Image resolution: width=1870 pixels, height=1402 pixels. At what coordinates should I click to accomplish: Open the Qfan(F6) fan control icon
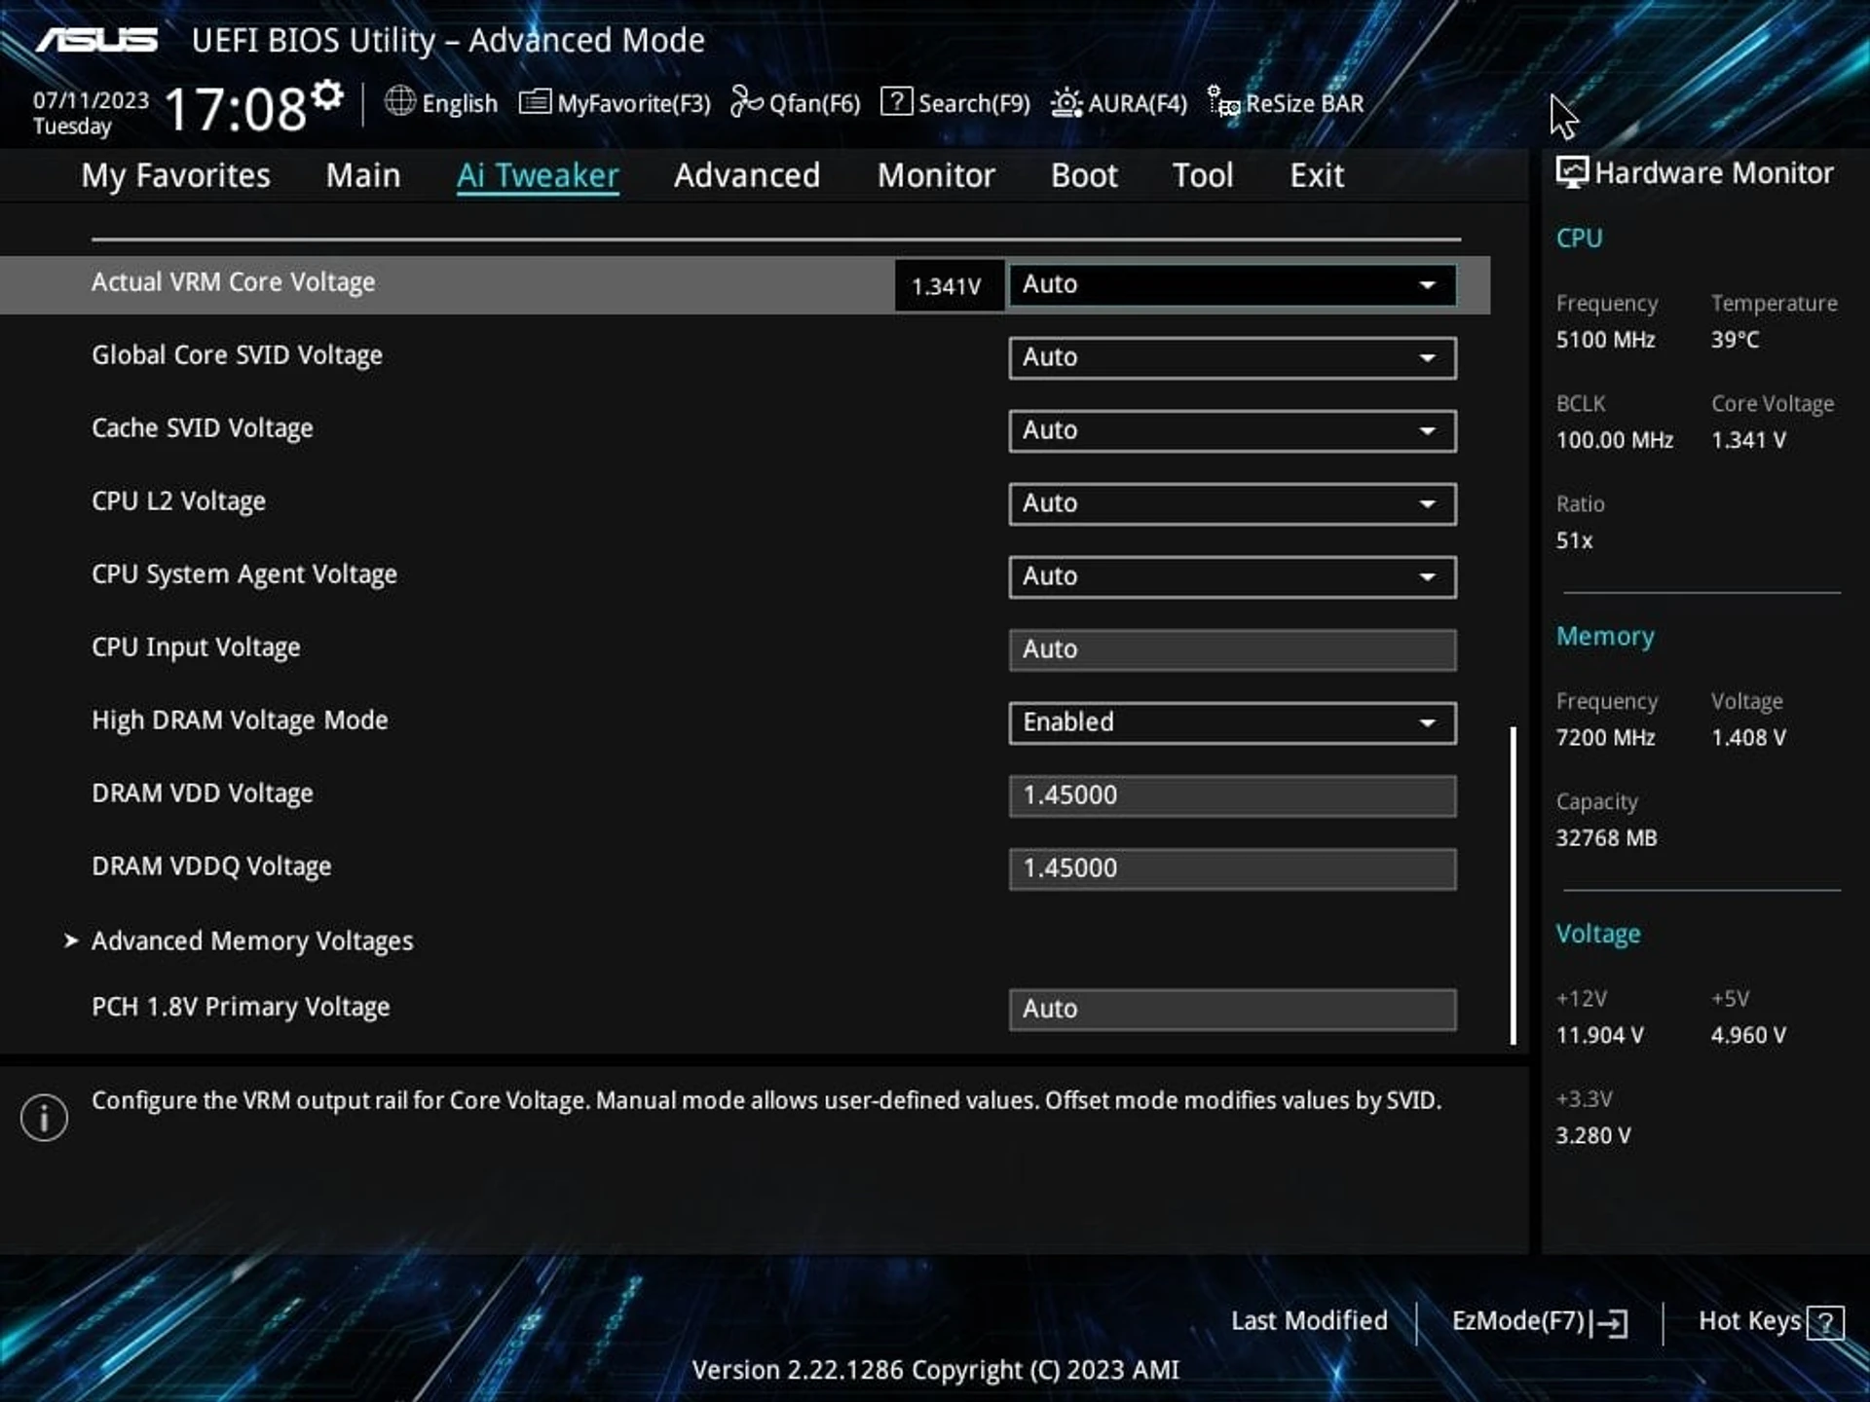(x=746, y=101)
